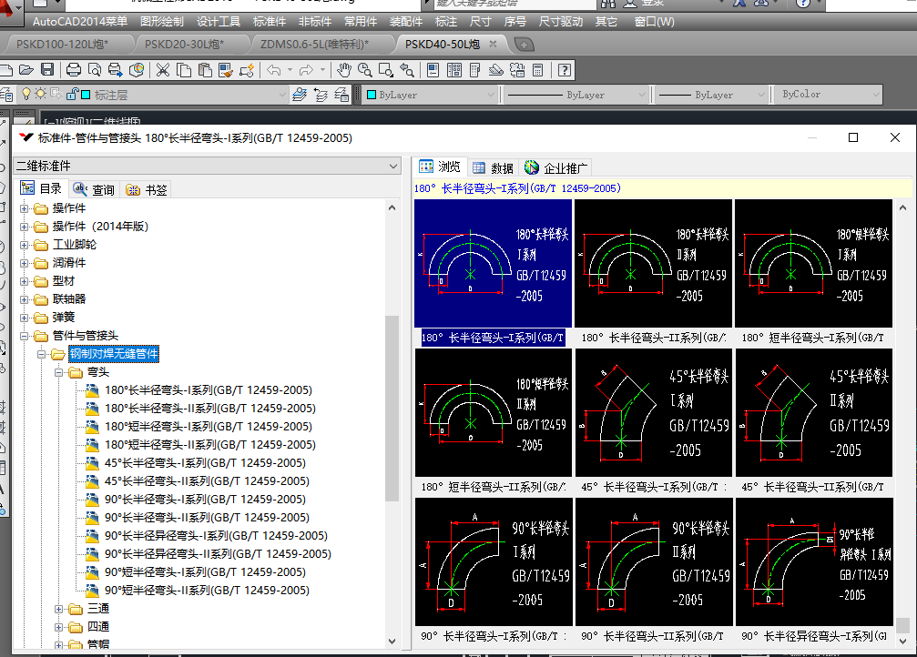Toggle the layer freeze sun icon
Screen dimensions: 917x657
point(40,94)
